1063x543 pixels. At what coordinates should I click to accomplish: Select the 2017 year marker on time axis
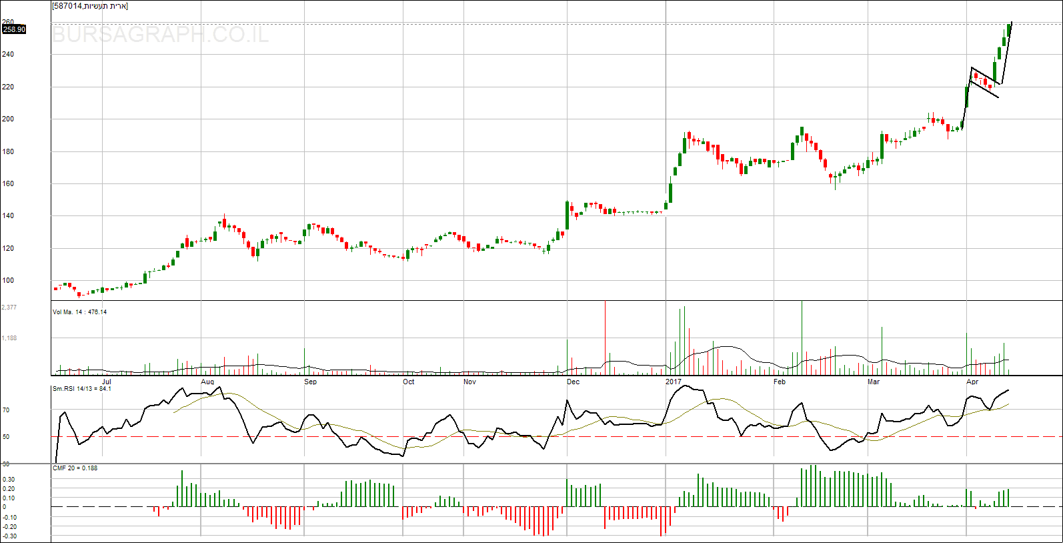pos(674,382)
